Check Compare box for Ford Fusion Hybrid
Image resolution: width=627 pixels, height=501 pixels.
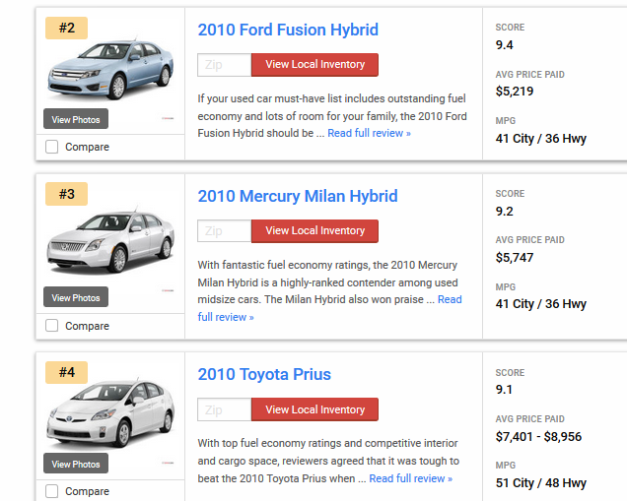tap(51, 147)
